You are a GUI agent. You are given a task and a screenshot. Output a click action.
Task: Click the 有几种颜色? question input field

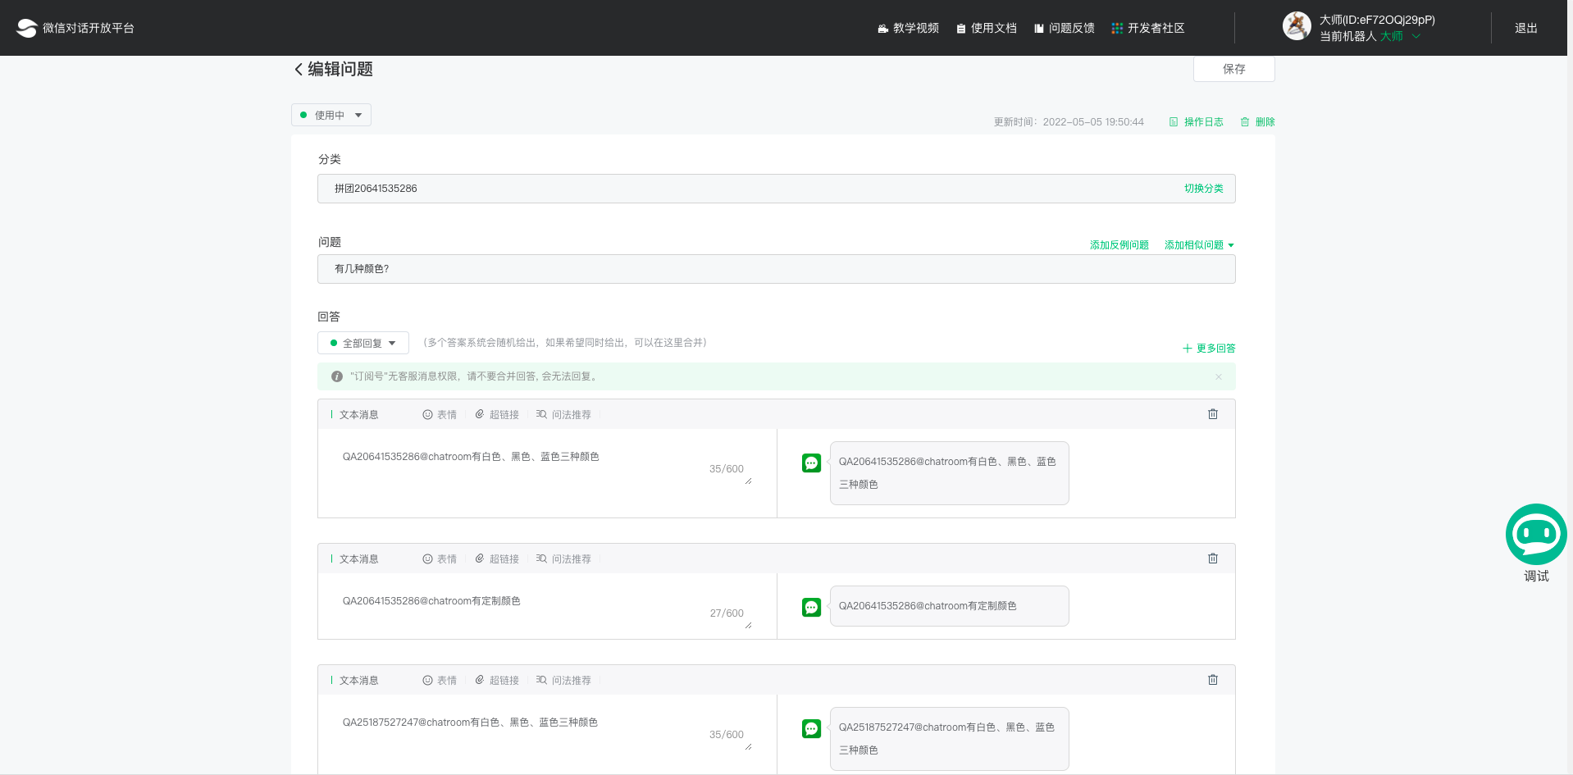tap(775, 269)
